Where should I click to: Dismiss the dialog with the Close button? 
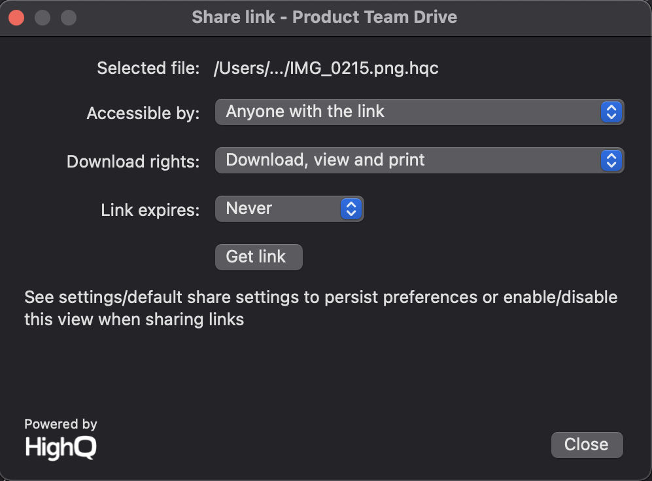click(x=587, y=445)
